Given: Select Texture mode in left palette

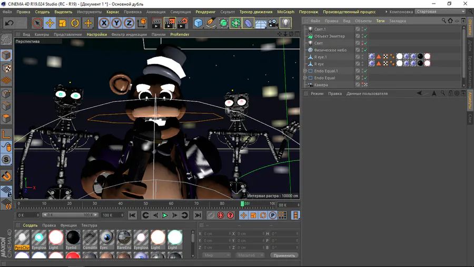Looking at the screenshot, I should [6, 68].
